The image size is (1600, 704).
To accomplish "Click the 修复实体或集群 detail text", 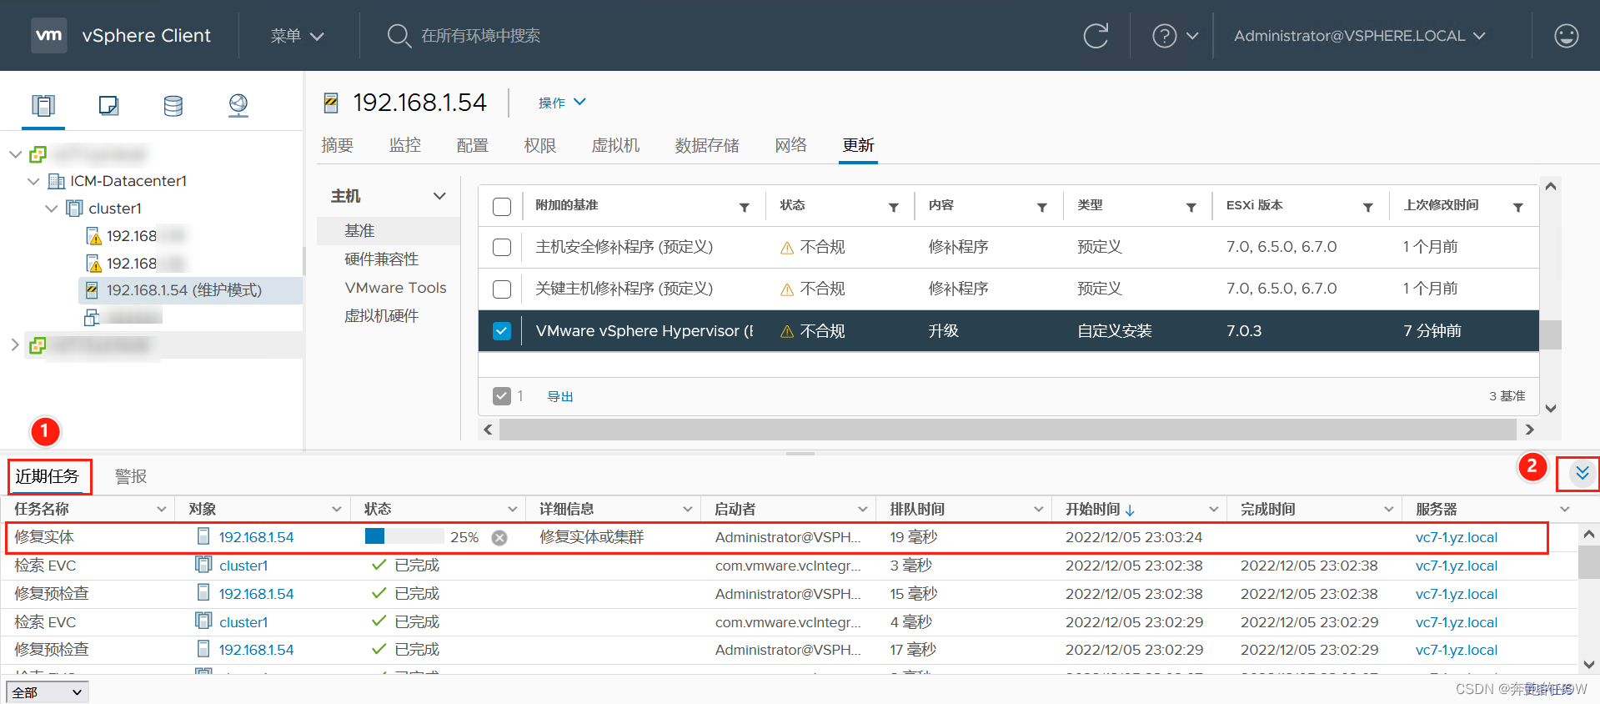I will 592,537.
